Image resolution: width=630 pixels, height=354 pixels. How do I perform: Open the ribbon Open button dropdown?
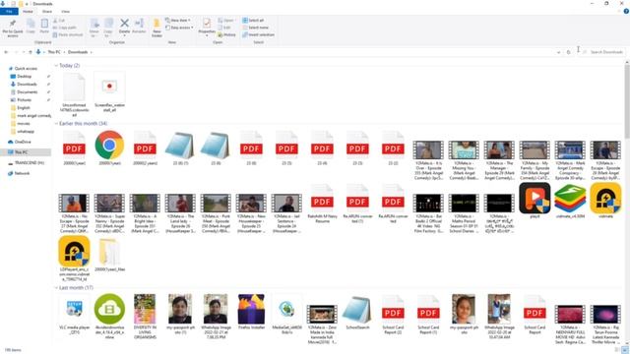coord(226,21)
